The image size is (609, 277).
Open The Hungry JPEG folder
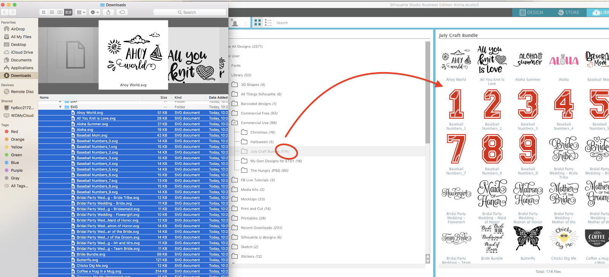265,171
